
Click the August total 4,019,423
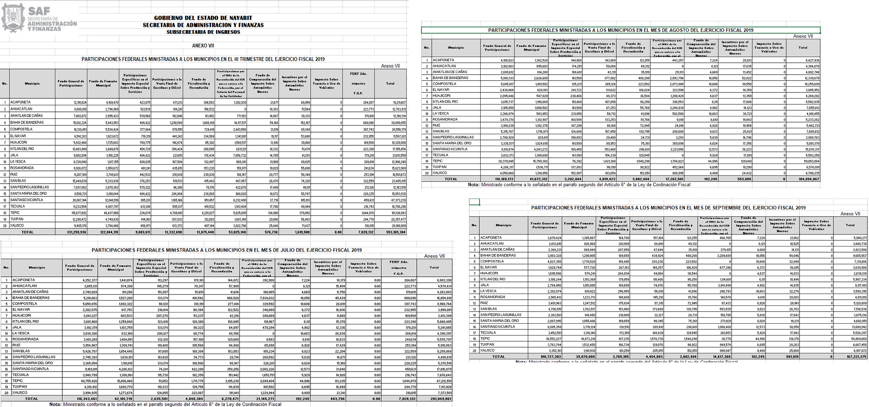click(x=599, y=179)
